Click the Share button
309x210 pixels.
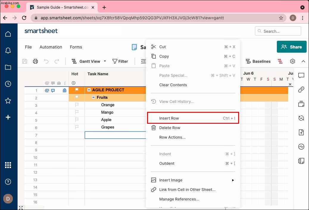pyautogui.click(x=291, y=47)
